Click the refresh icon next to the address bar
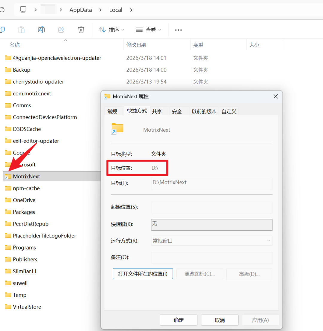 [3, 9]
